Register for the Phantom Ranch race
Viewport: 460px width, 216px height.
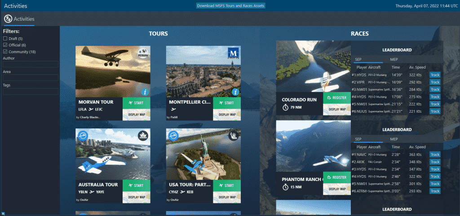(x=337, y=177)
